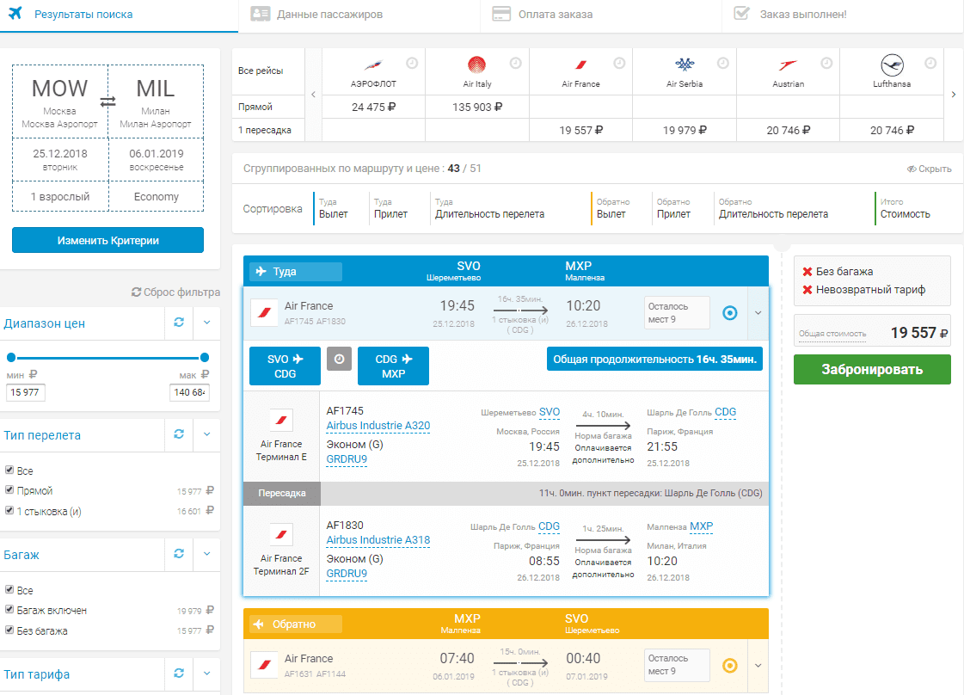Screen dimensions: 964x695
Task: Collapse the fare type filter section
Action: [207, 673]
